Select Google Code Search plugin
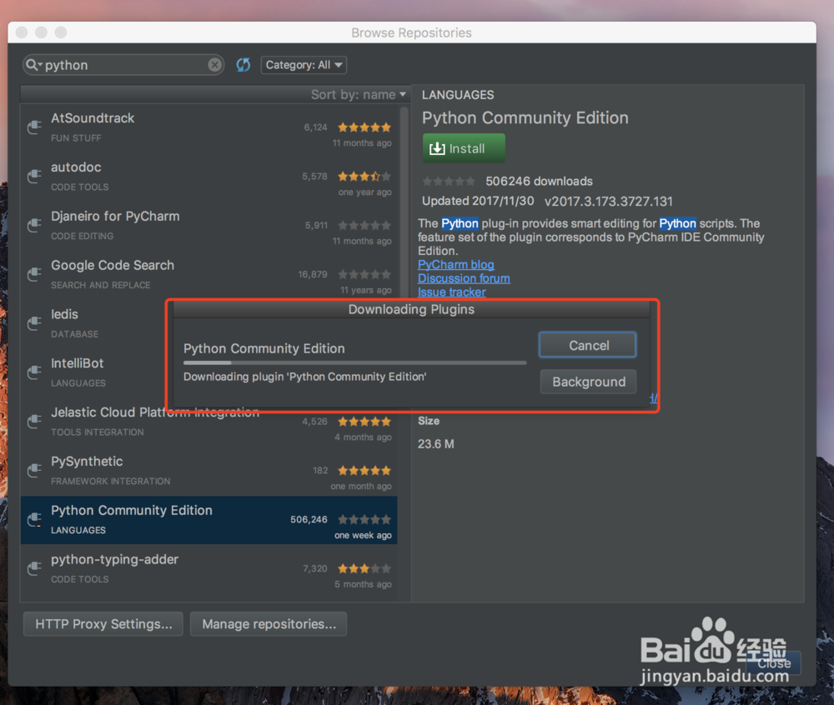 tap(209, 274)
